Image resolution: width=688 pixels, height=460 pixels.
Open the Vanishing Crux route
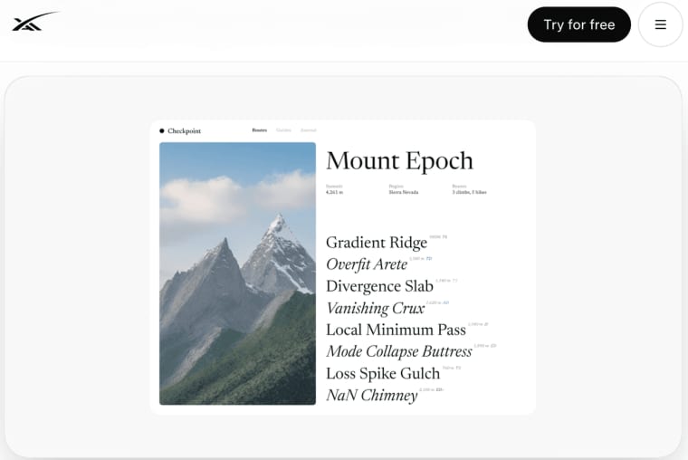pyautogui.click(x=375, y=308)
